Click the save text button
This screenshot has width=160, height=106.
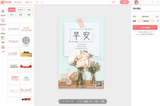pyautogui.click(x=114, y=2)
